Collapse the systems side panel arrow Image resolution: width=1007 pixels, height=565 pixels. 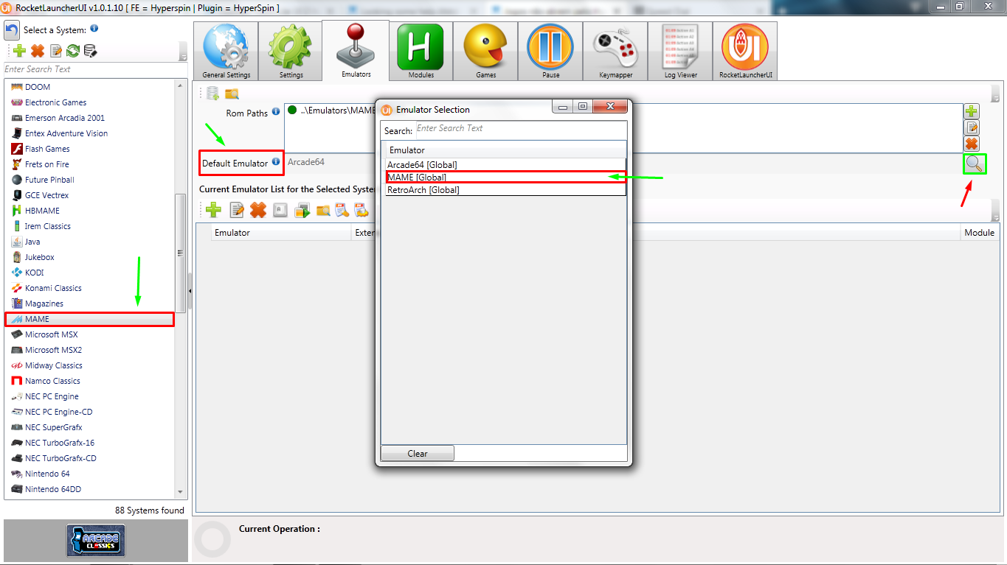pyautogui.click(x=190, y=292)
